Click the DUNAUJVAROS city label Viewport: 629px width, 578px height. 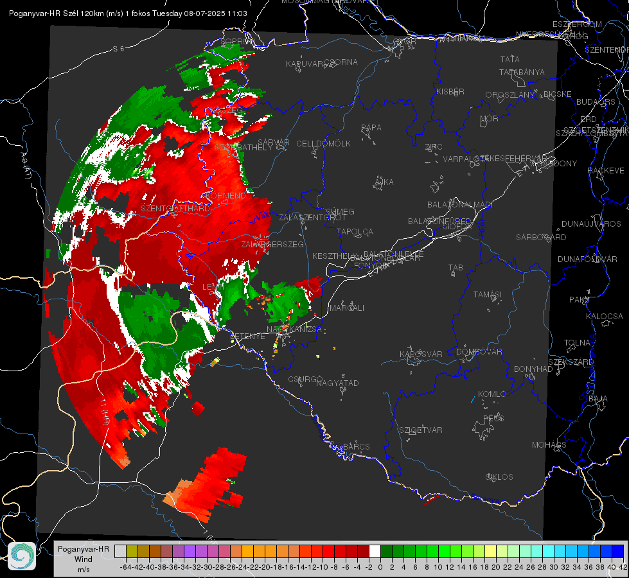591,224
